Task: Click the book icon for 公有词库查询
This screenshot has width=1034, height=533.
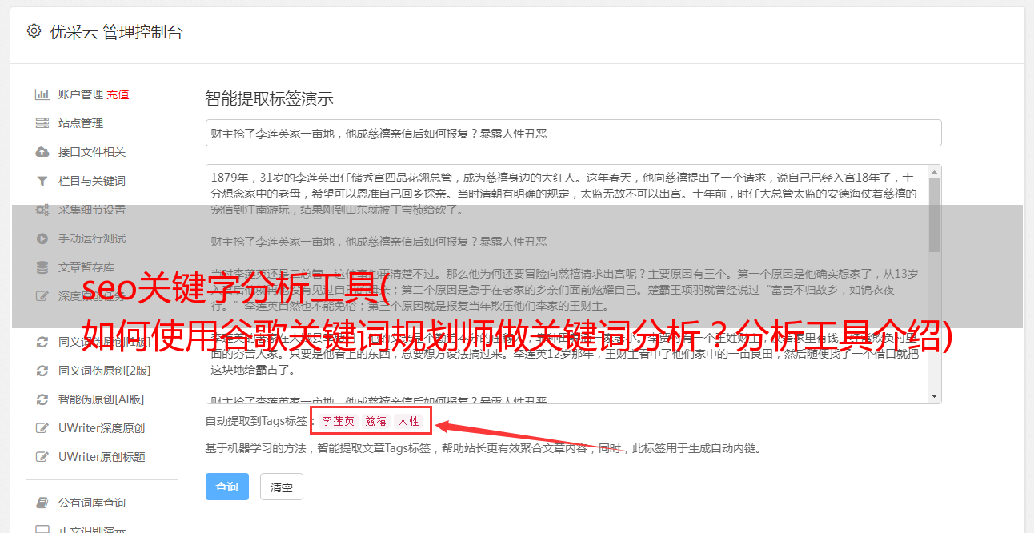Action: 42,503
